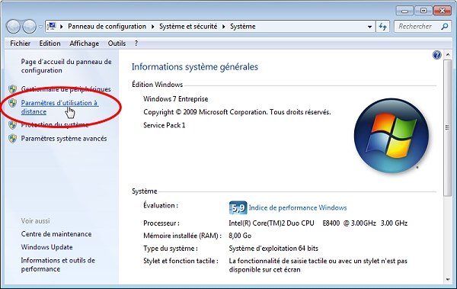Open Centre de maintenance link
Image resolution: width=457 pixels, height=289 pixels.
pyautogui.click(x=56, y=234)
